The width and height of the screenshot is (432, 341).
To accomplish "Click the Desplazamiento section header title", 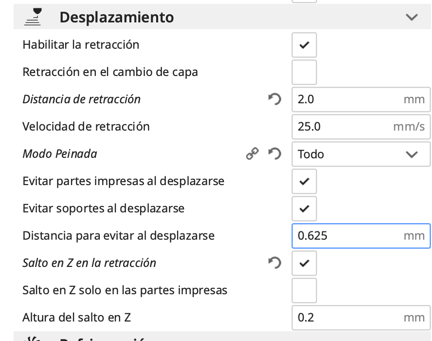I will [116, 18].
